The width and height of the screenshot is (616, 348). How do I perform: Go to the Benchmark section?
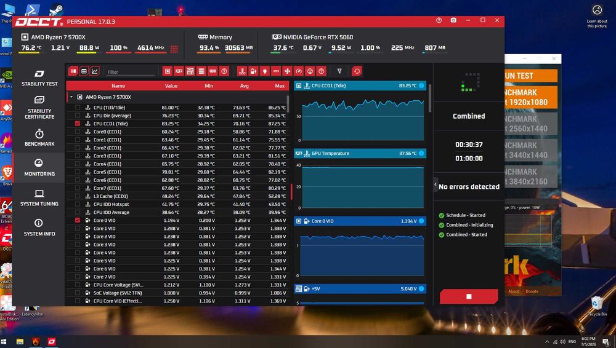tap(39, 138)
